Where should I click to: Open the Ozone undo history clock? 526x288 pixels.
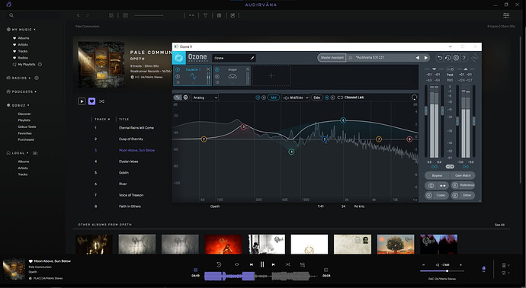447,58
